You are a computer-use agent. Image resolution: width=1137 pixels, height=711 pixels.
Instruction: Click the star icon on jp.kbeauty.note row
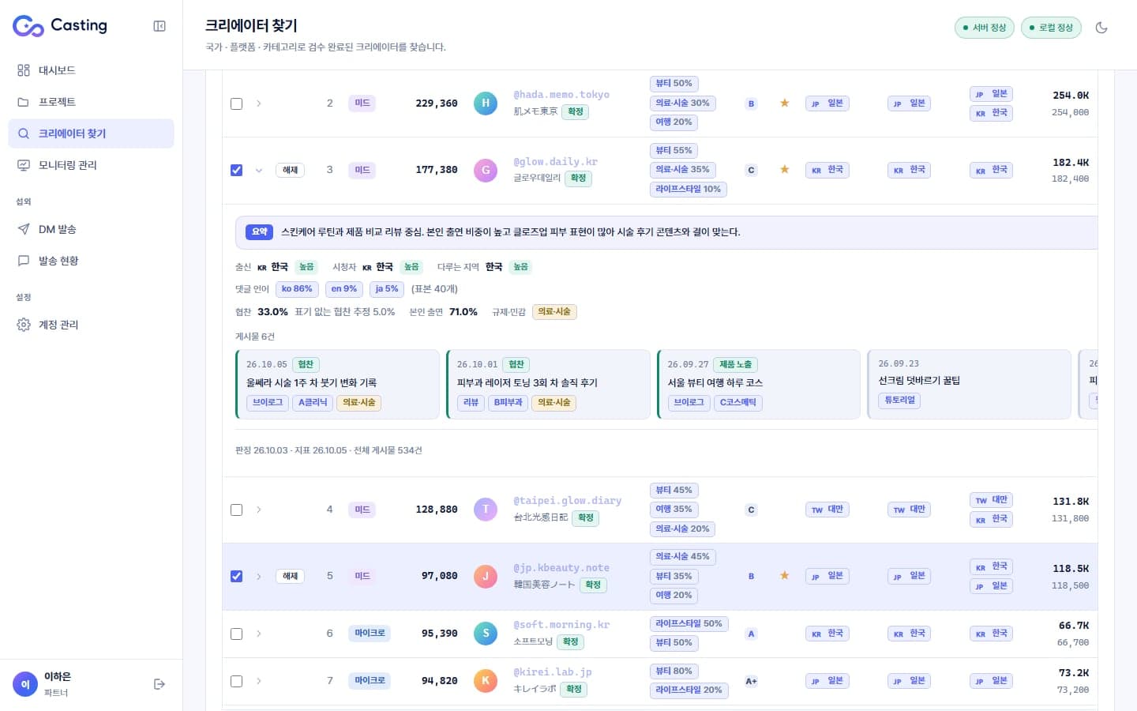point(784,575)
